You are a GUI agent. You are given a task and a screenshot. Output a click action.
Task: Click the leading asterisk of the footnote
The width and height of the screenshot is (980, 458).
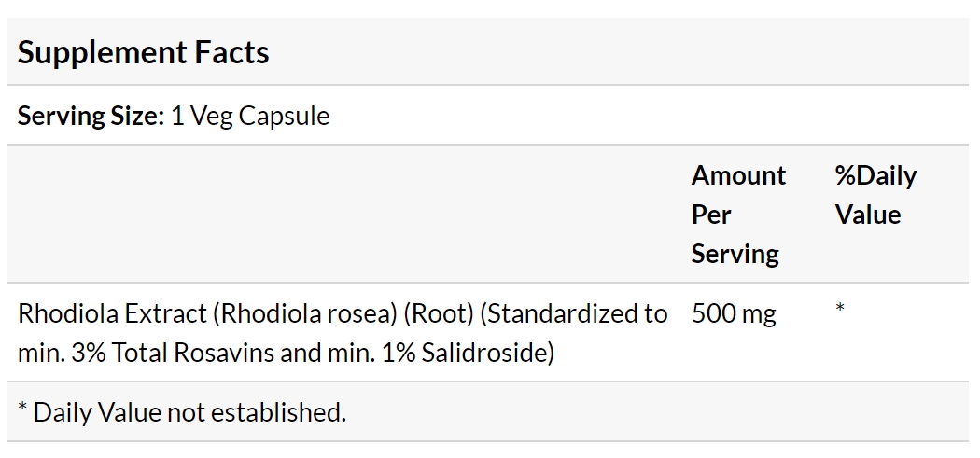click(22, 408)
